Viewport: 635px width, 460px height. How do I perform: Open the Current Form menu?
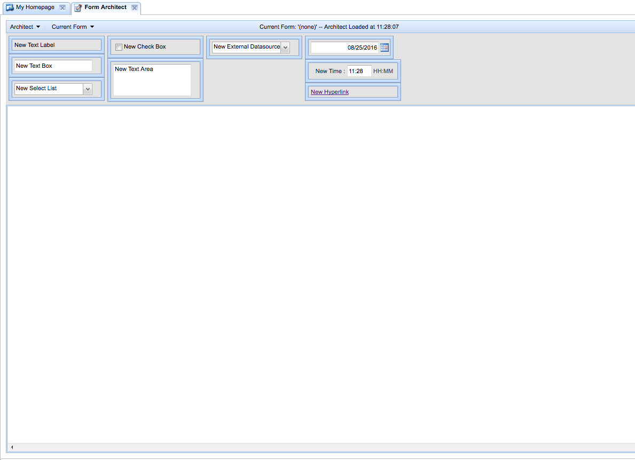(x=73, y=27)
